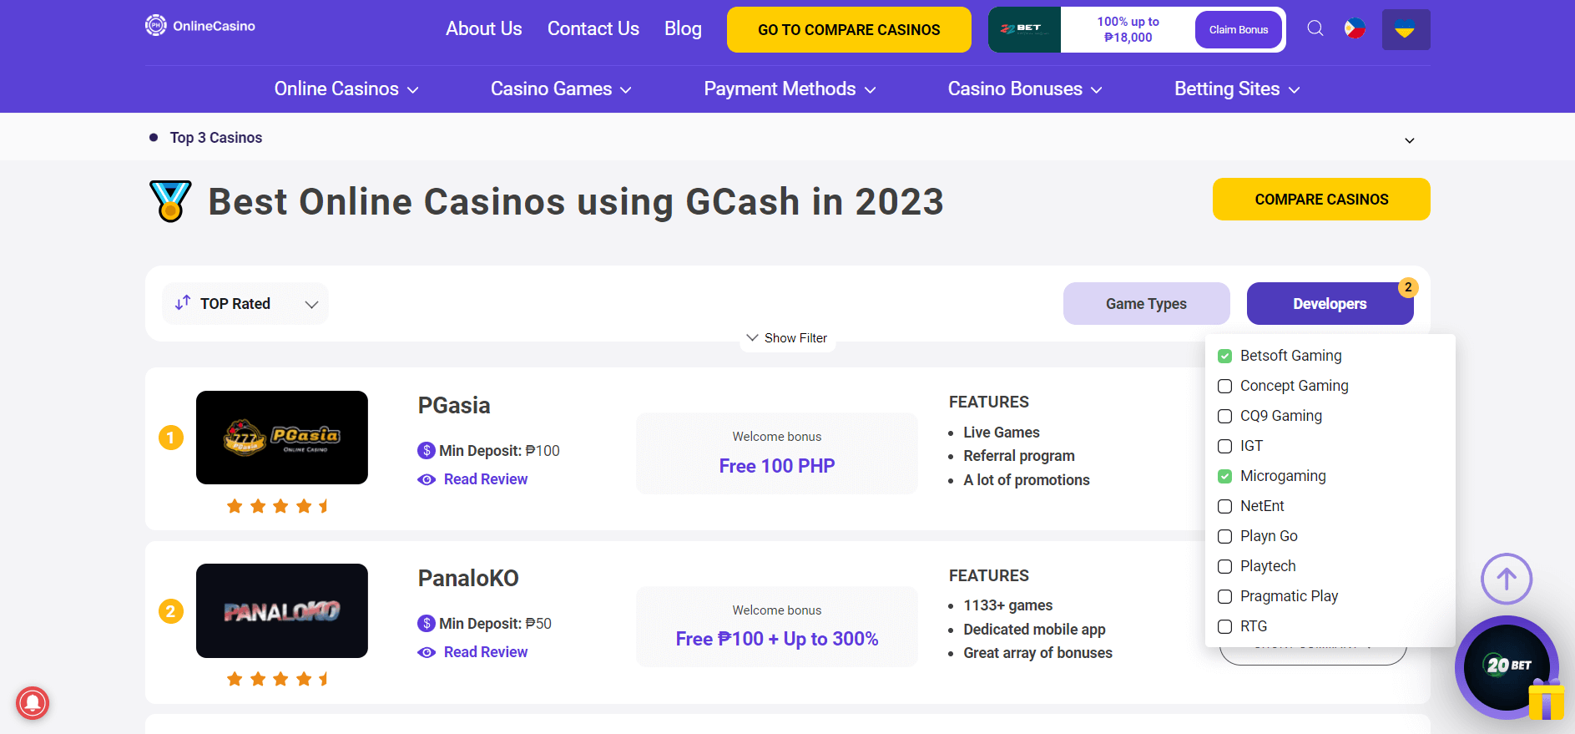Click PGasia dollar deposit icon

point(427,451)
